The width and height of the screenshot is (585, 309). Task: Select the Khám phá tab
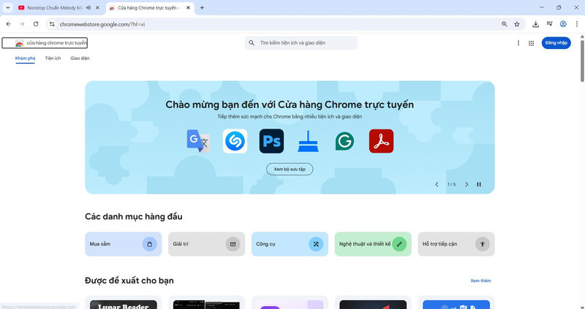click(26, 58)
